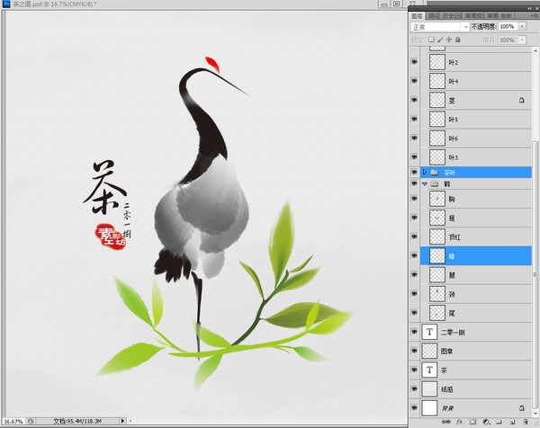Click the canvas horizontal scroll left arrow
540x428 pixels.
point(130,421)
